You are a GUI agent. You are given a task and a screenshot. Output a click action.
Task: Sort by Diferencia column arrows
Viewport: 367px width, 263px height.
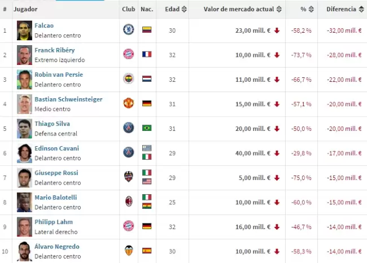point(360,10)
